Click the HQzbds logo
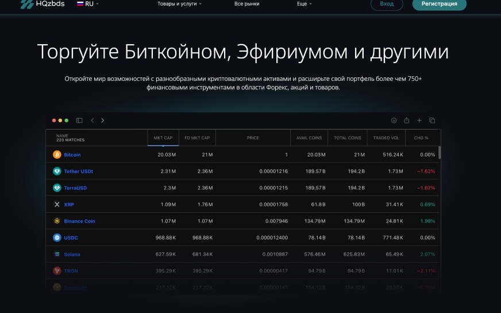Image resolution: width=501 pixels, height=313 pixels. click(43, 4)
